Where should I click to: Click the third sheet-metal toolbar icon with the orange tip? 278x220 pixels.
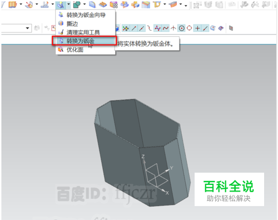coord(44,4)
